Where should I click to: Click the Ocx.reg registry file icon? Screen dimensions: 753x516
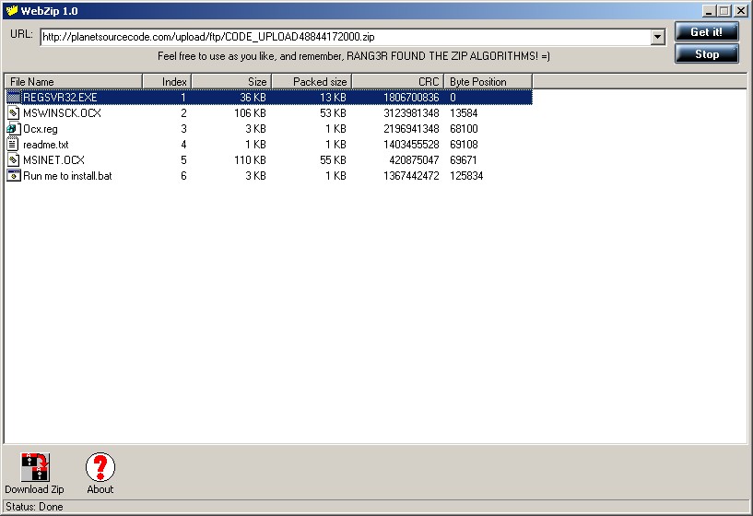click(14, 129)
